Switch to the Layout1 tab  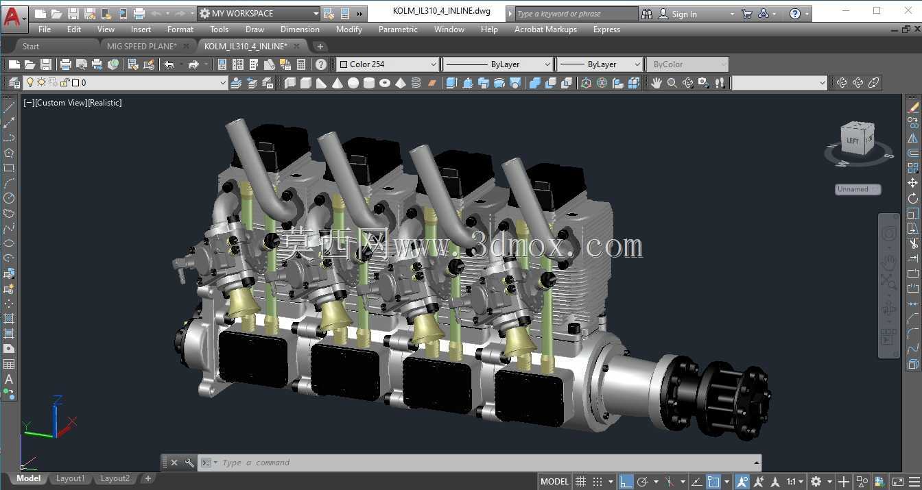70,478
